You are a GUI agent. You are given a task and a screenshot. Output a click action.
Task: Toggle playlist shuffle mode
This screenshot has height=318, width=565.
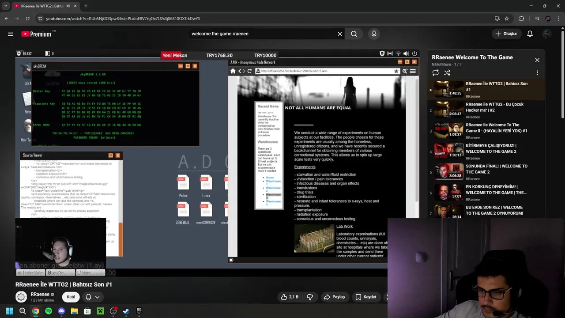point(447,73)
